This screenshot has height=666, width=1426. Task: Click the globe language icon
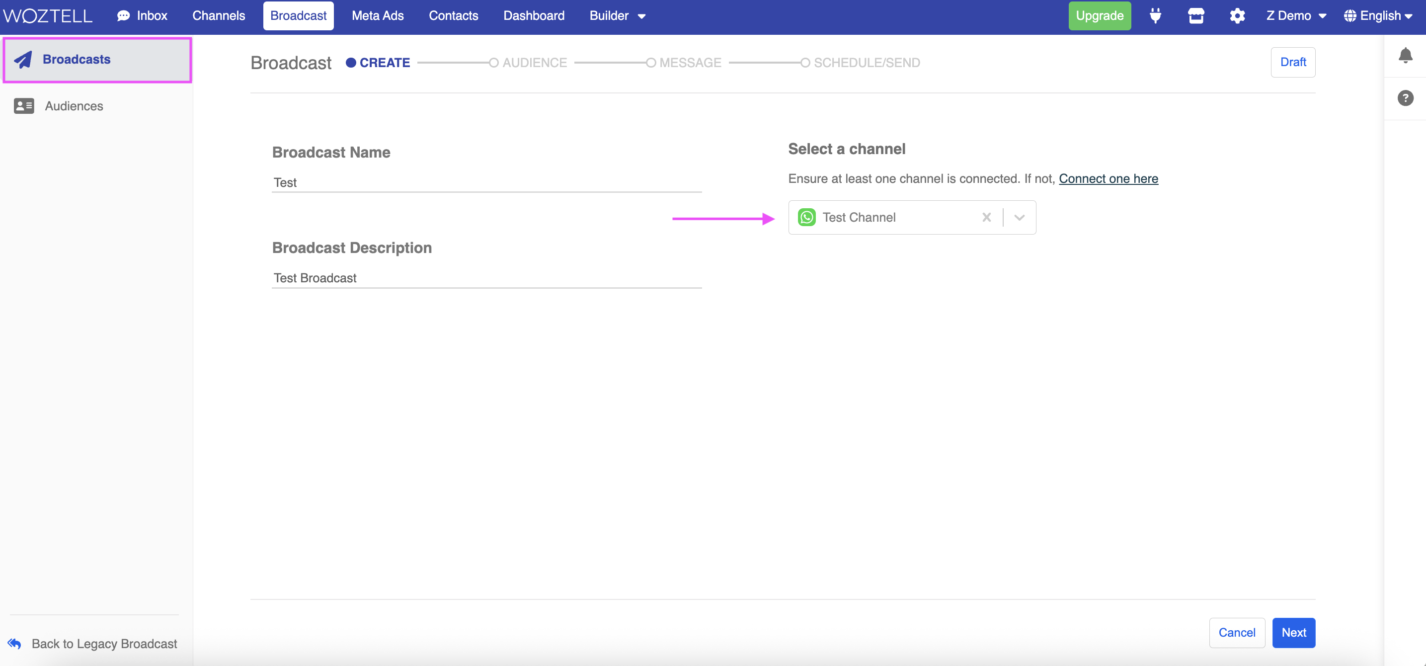click(1349, 15)
